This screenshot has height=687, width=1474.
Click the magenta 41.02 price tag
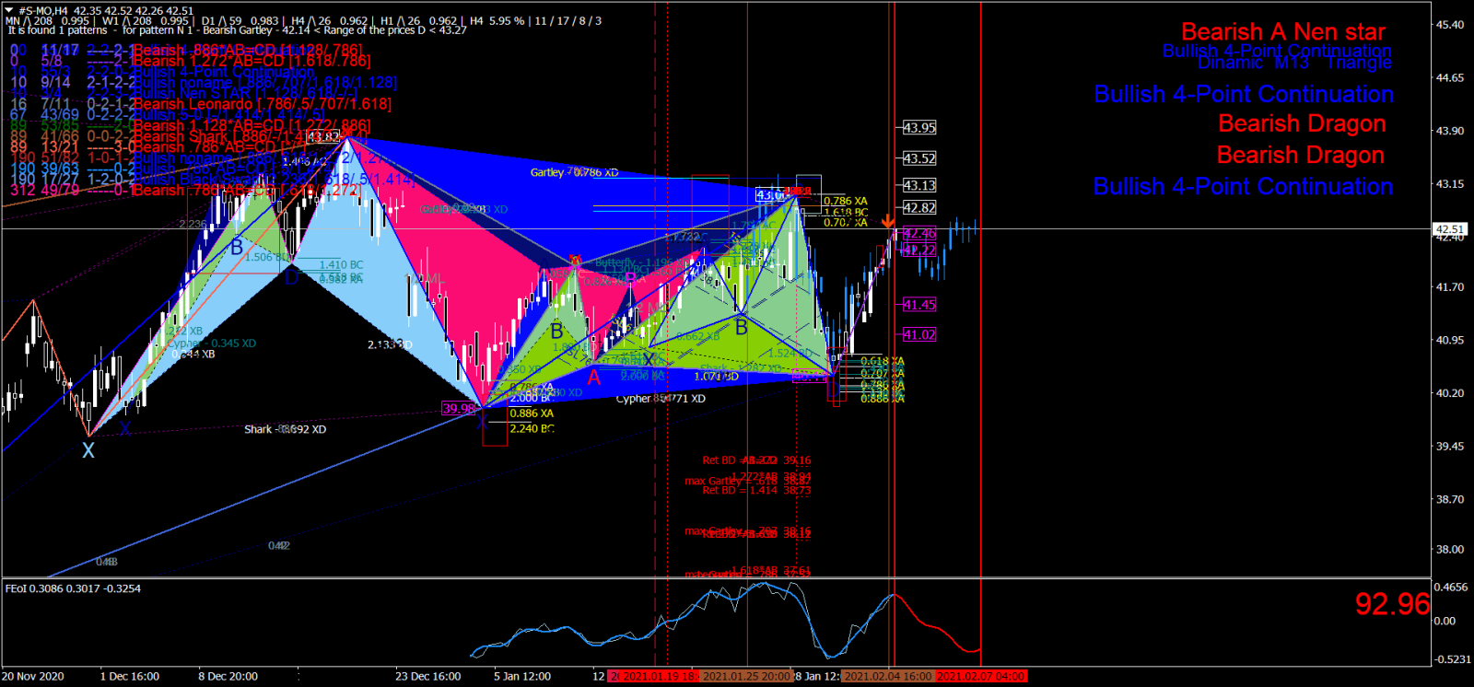coord(918,335)
